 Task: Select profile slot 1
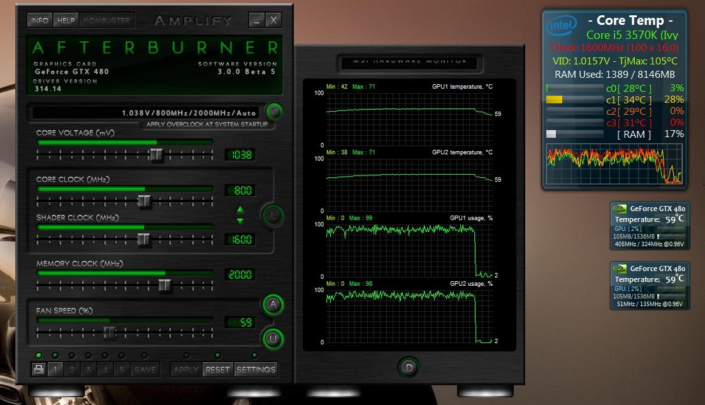55,369
